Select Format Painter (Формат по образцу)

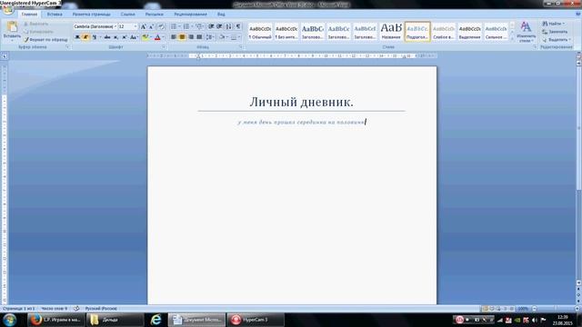tap(45, 39)
